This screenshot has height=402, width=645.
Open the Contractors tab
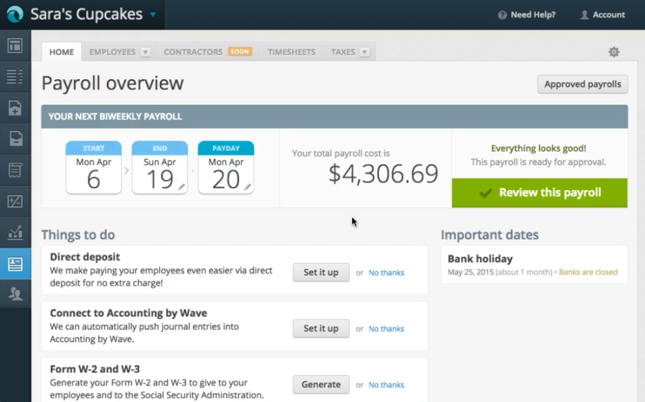pyautogui.click(x=193, y=52)
